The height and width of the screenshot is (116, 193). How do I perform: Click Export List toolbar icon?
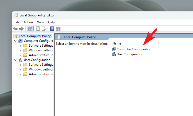point(44,29)
